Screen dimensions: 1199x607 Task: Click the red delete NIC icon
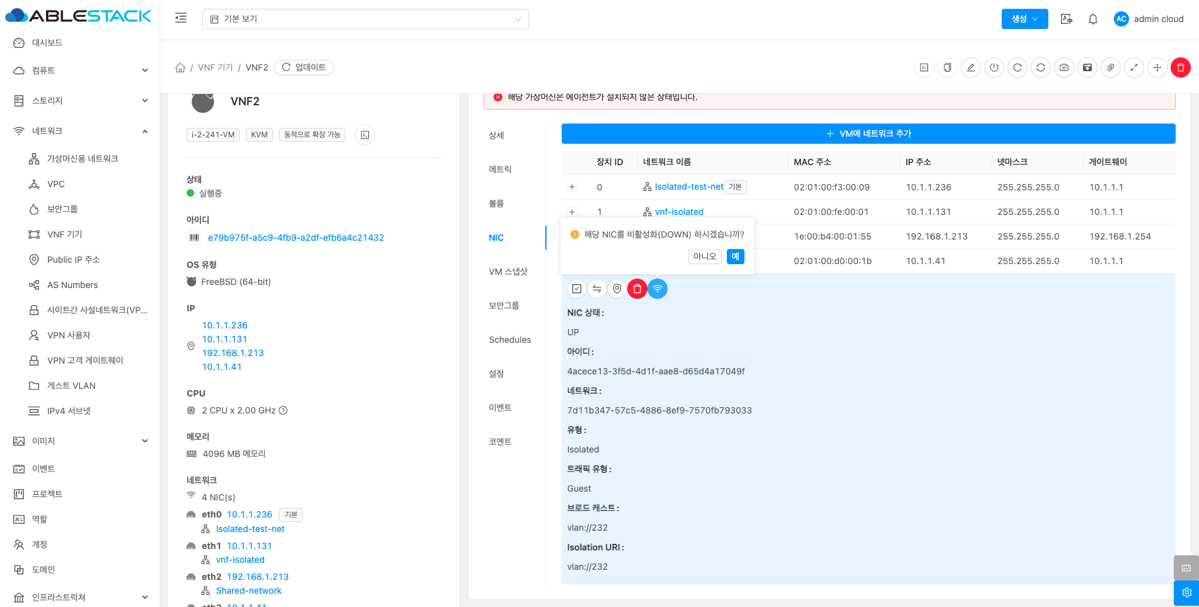[637, 289]
